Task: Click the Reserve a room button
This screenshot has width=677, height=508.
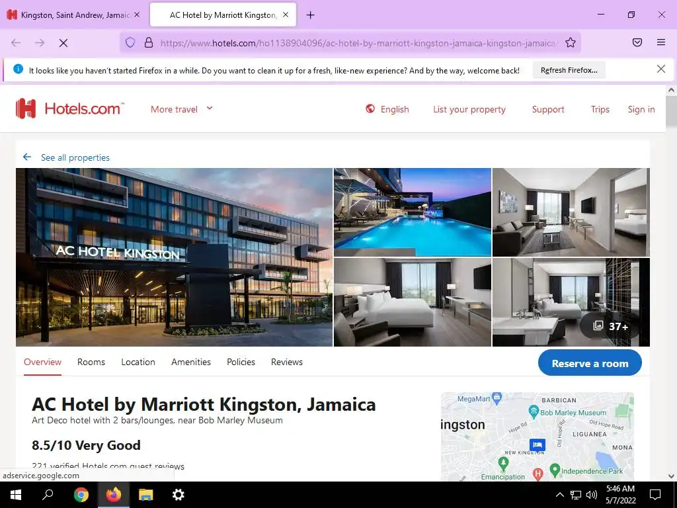Action: point(590,363)
